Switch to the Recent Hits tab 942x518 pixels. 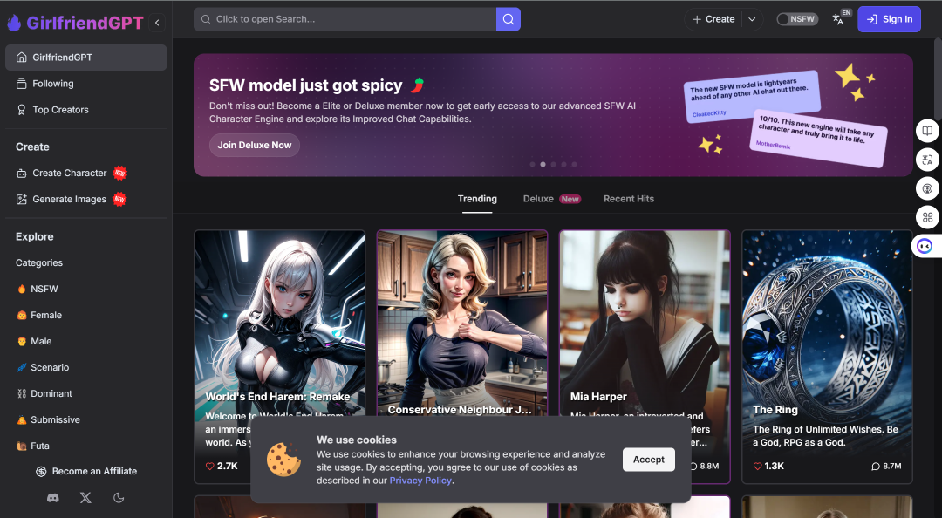(x=628, y=199)
